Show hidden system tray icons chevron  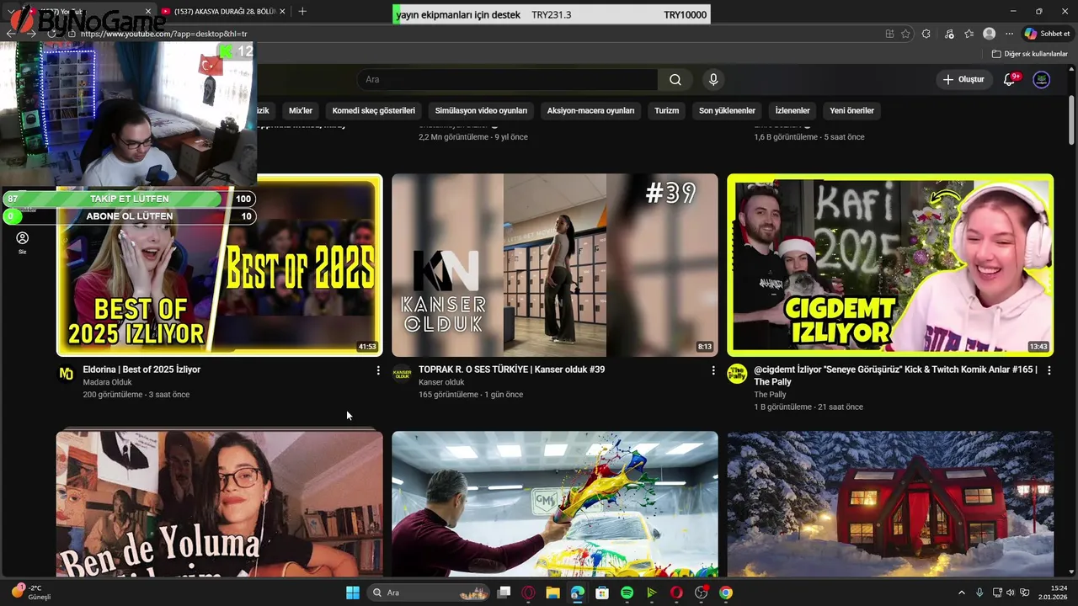[962, 593]
